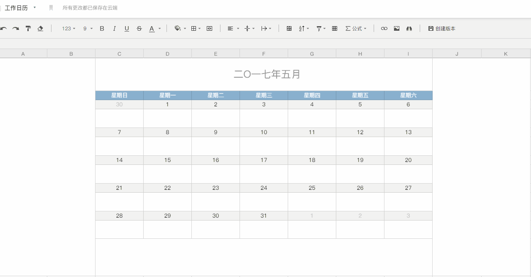Click the 二O一七年五月 title cell
The width and height of the screenshot is (531, 277).
[264, 74]
